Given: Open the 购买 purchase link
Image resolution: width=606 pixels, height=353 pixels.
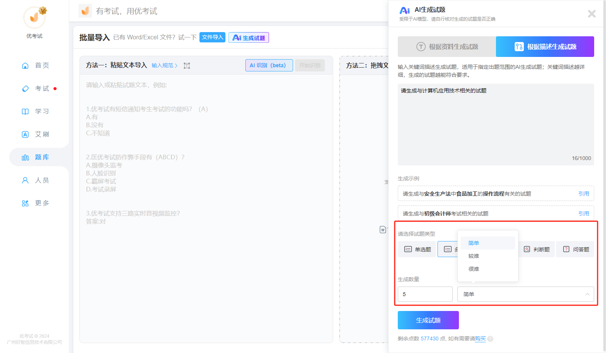Looking at the screenshot, I should [480, 338].
